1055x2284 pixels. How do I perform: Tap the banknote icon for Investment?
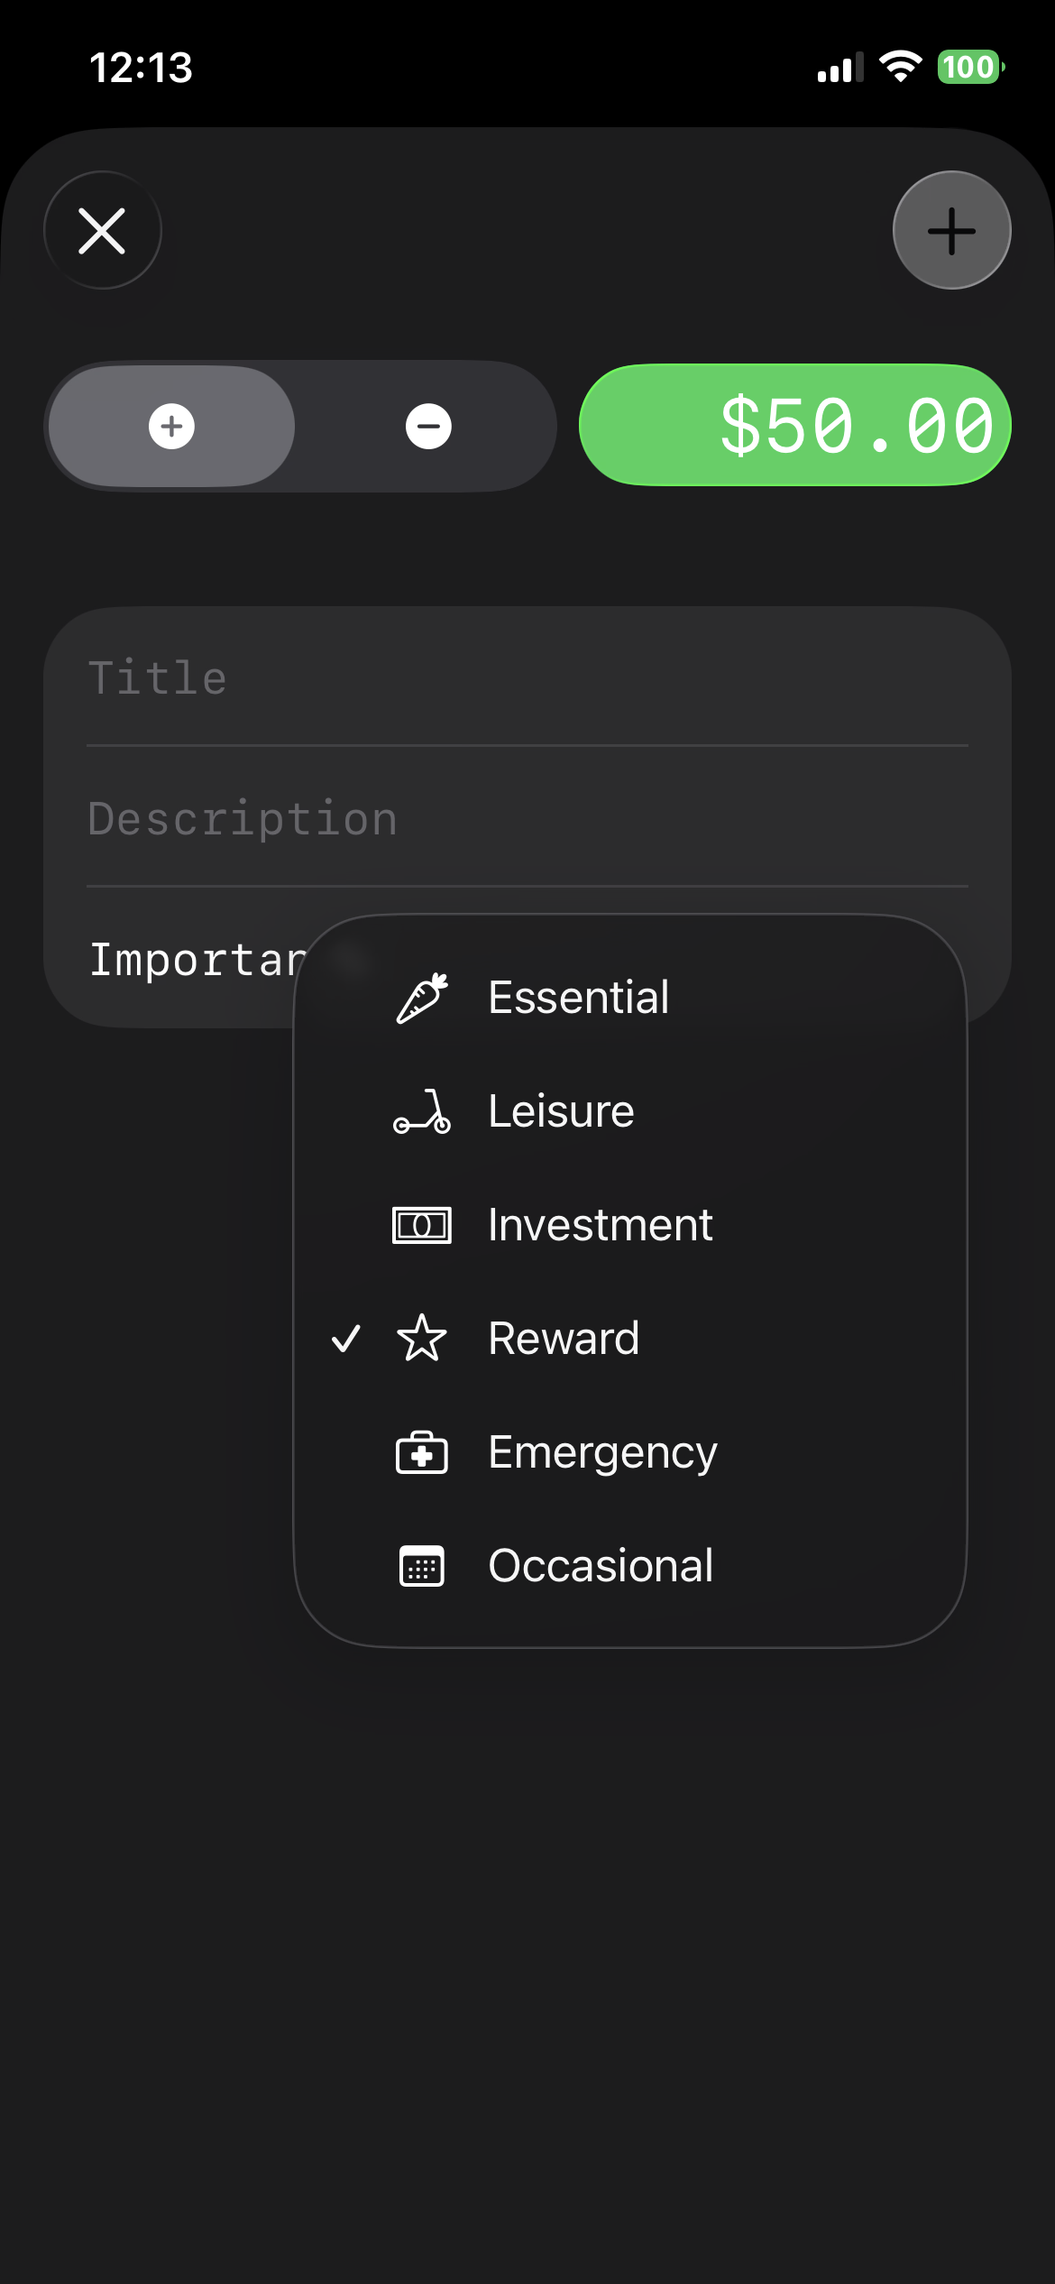422,1225
